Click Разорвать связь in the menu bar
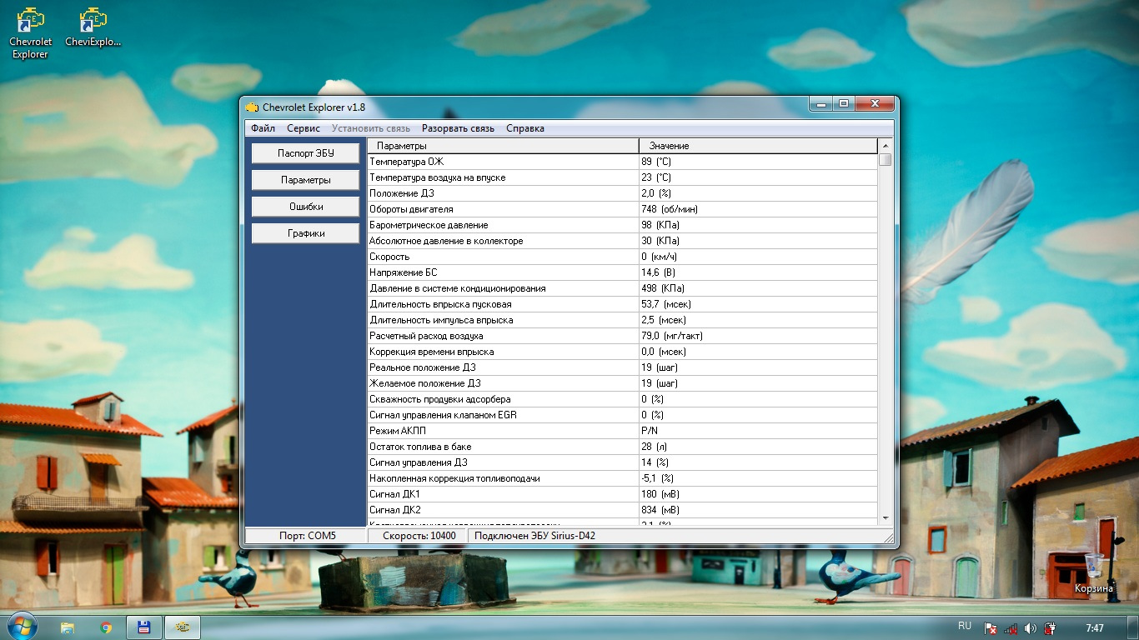 click(x=458, y=128)
